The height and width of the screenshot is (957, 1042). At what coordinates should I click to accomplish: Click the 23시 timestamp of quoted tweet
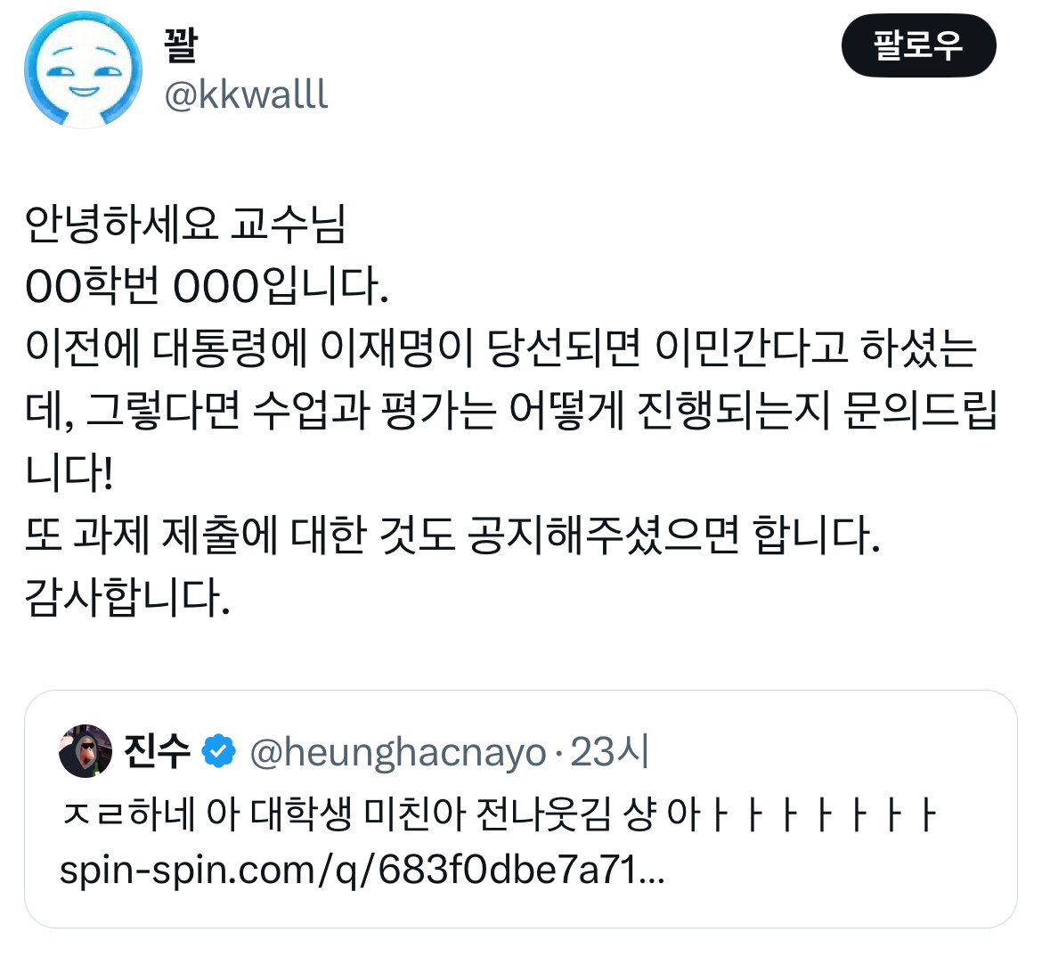(609, 751)
